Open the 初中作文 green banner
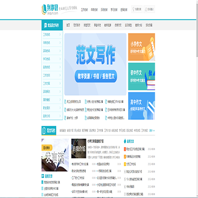 [x=141, y=76]
